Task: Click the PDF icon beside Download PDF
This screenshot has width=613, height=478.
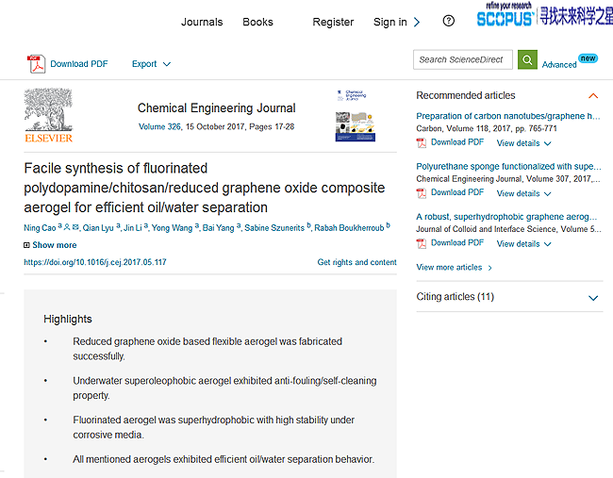Action: tap(36, 64)
